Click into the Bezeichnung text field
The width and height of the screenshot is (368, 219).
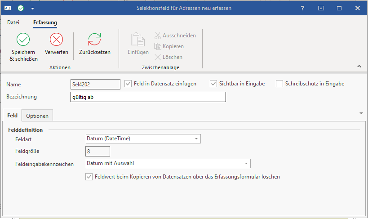(148, 97)
